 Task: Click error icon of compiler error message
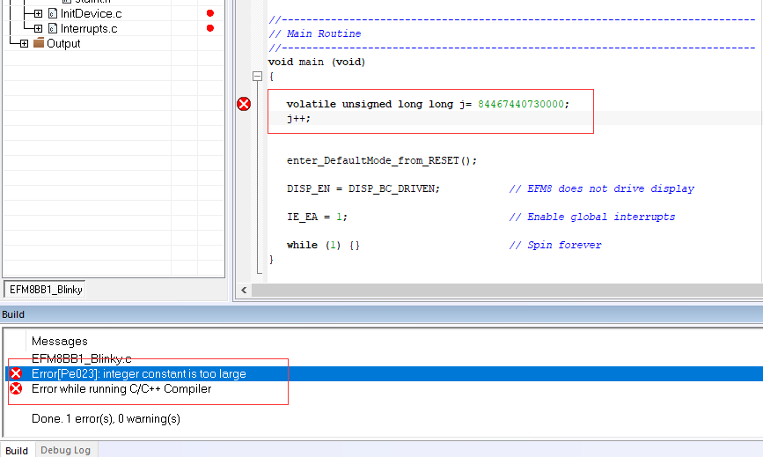pyautogui.click(x=16, y=389)
